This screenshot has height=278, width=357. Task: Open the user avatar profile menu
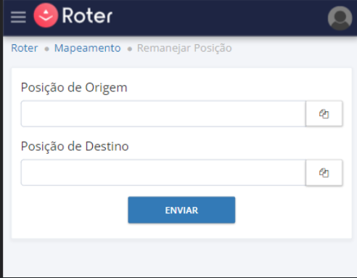tap(340, 18)
